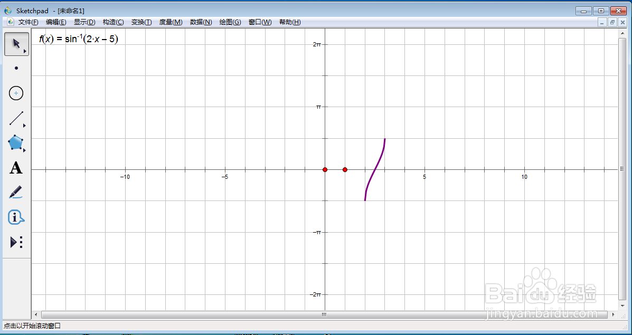Open the 绘图(G) menu
The image size is (632, 335).
click(230, 22)
